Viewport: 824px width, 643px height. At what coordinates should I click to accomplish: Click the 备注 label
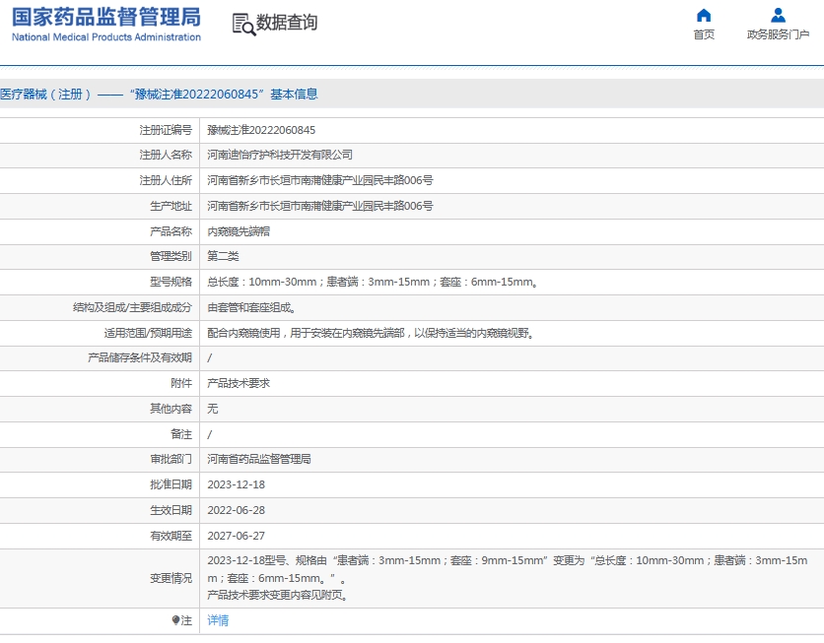point(181,434)
